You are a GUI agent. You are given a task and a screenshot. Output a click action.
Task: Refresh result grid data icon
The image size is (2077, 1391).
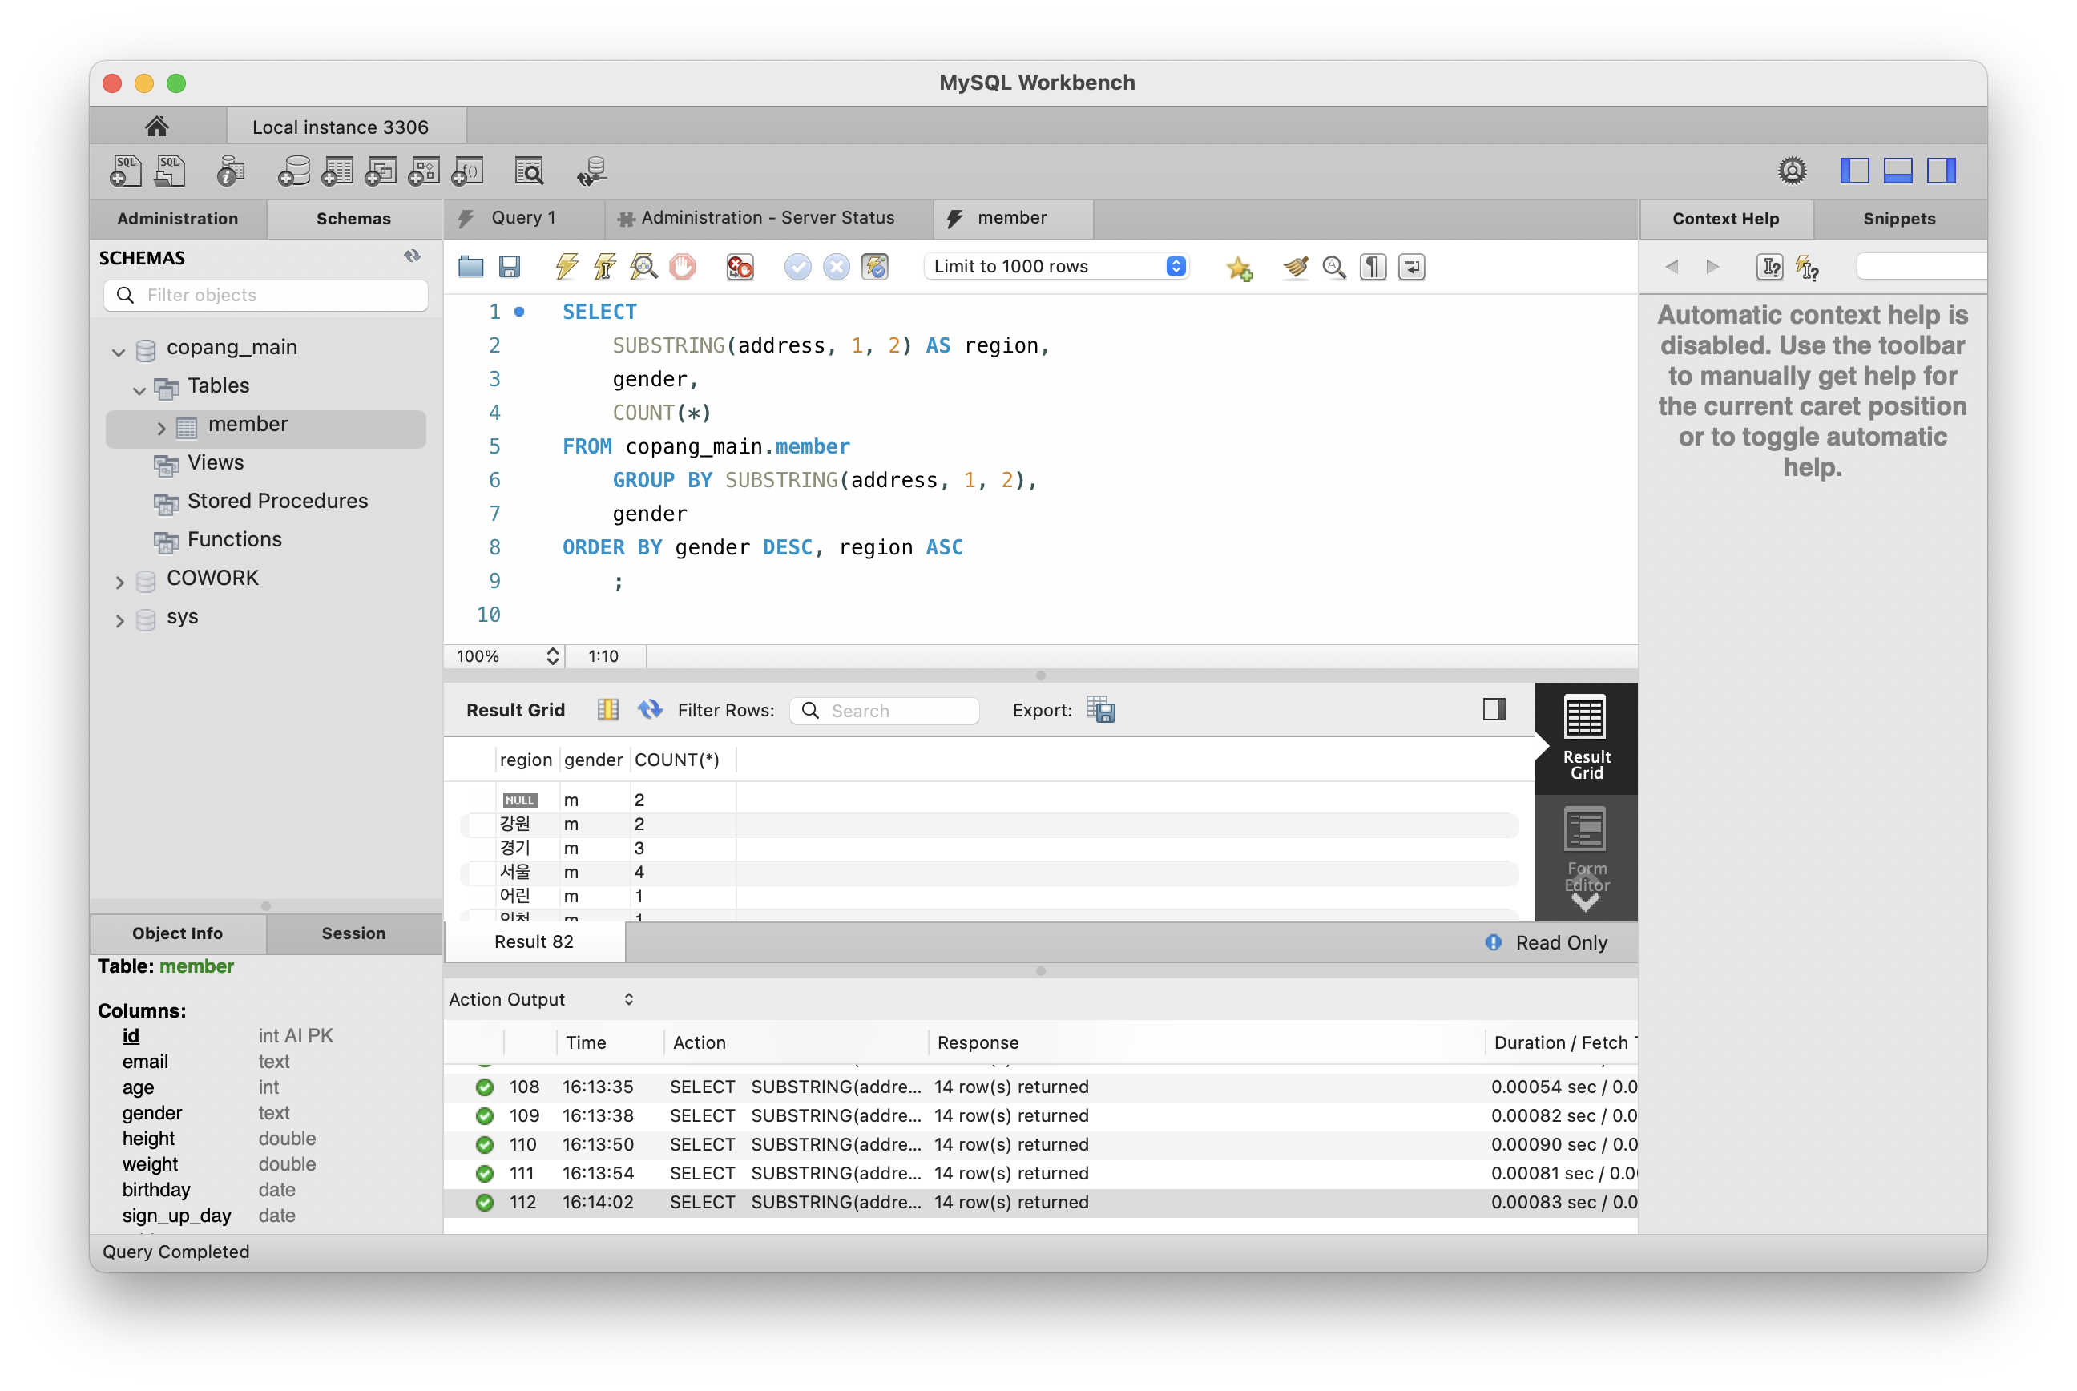click(649, 709)
